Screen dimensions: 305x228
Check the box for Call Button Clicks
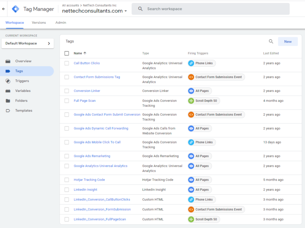pos(67,63)
